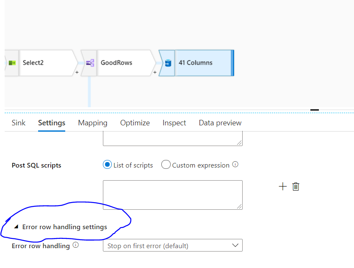Open the Error row handling dropdown

pyautogui.click(x=172, y=246)
